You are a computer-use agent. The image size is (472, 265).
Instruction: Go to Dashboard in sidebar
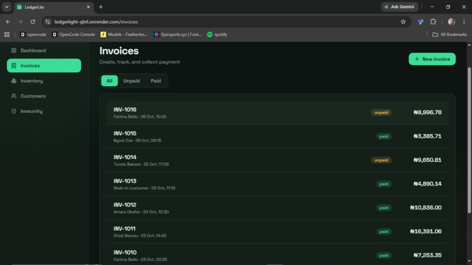(x=44, y=50)
